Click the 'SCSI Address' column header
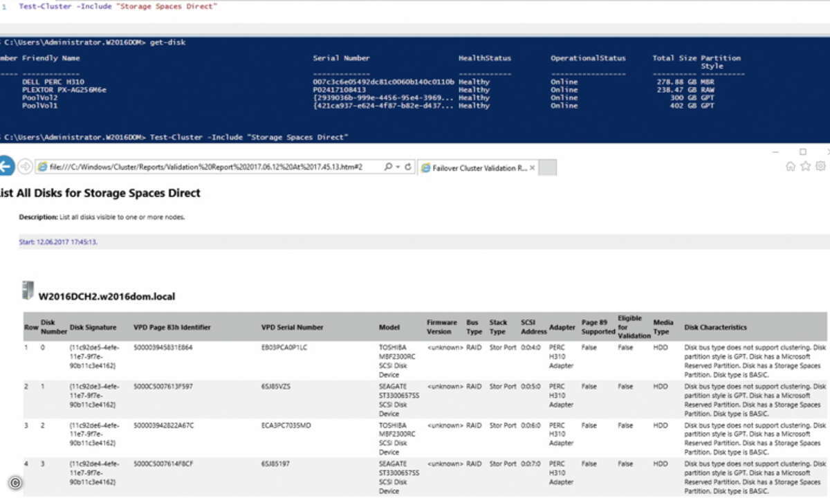Viewport: 830px width, 498px height. pyautogui.click(x=534, y=326)
